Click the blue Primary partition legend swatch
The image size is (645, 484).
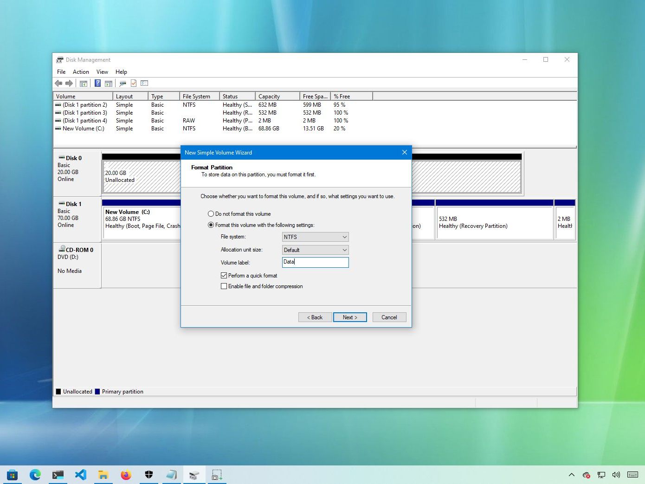click(x=97, y=392)
